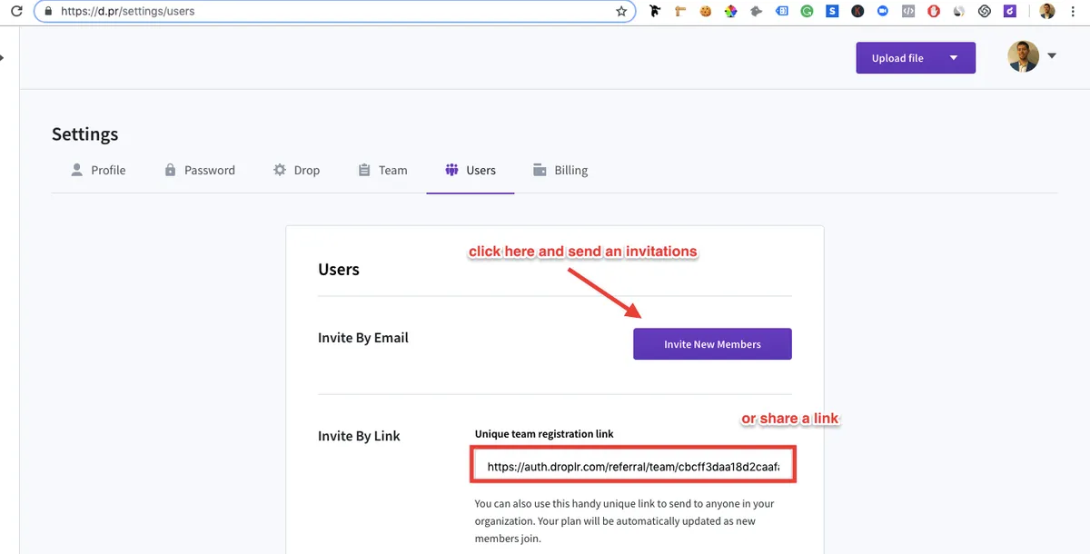Click the cookie extension icon
Image resolution: width=1090 pixels, height=554 pixels.
(x=705, y=12)
